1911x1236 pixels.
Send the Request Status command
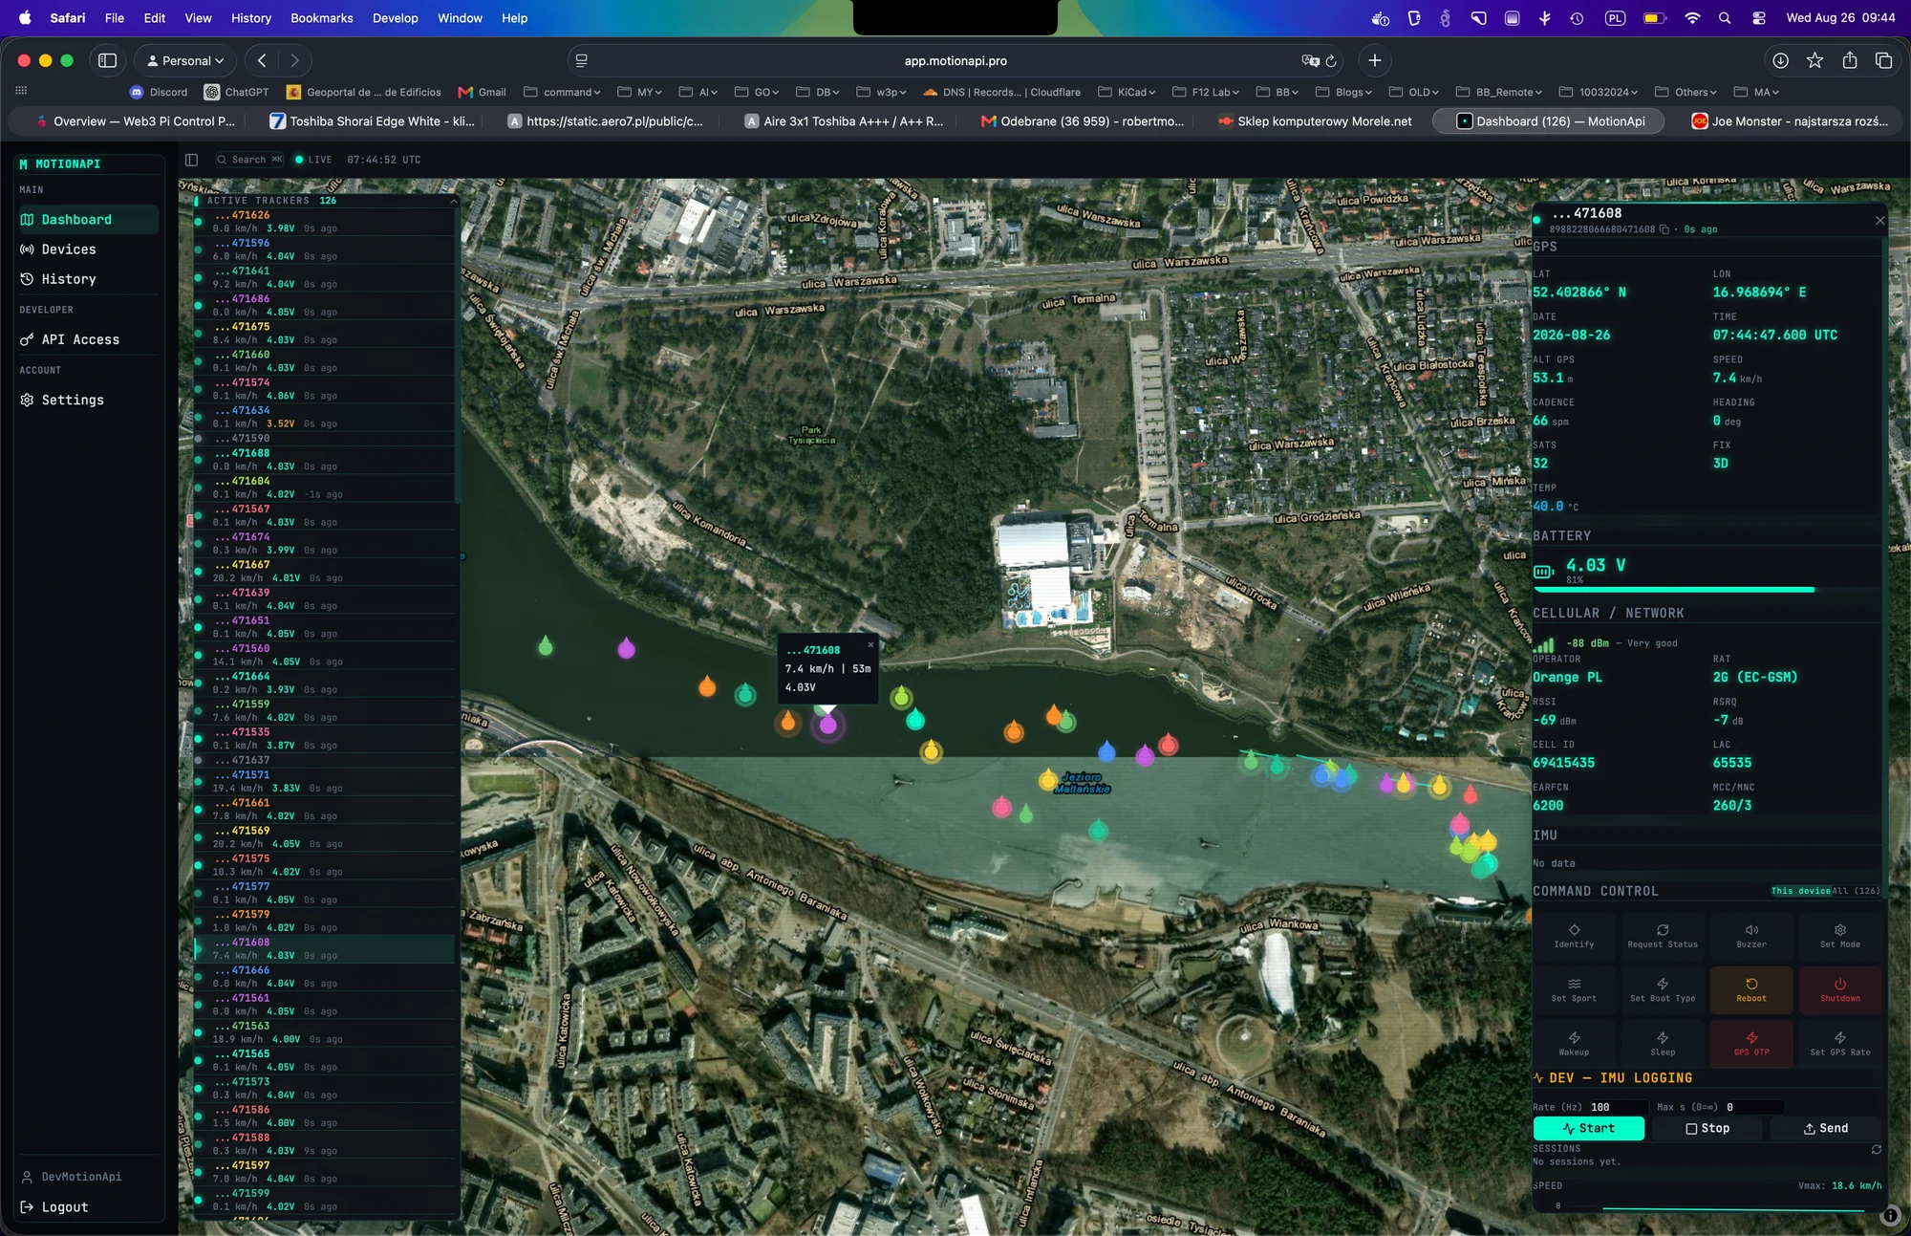(1663, 936)
